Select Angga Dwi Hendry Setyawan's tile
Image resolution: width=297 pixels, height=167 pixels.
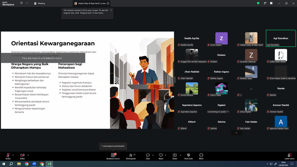click(x=192, y=55)
